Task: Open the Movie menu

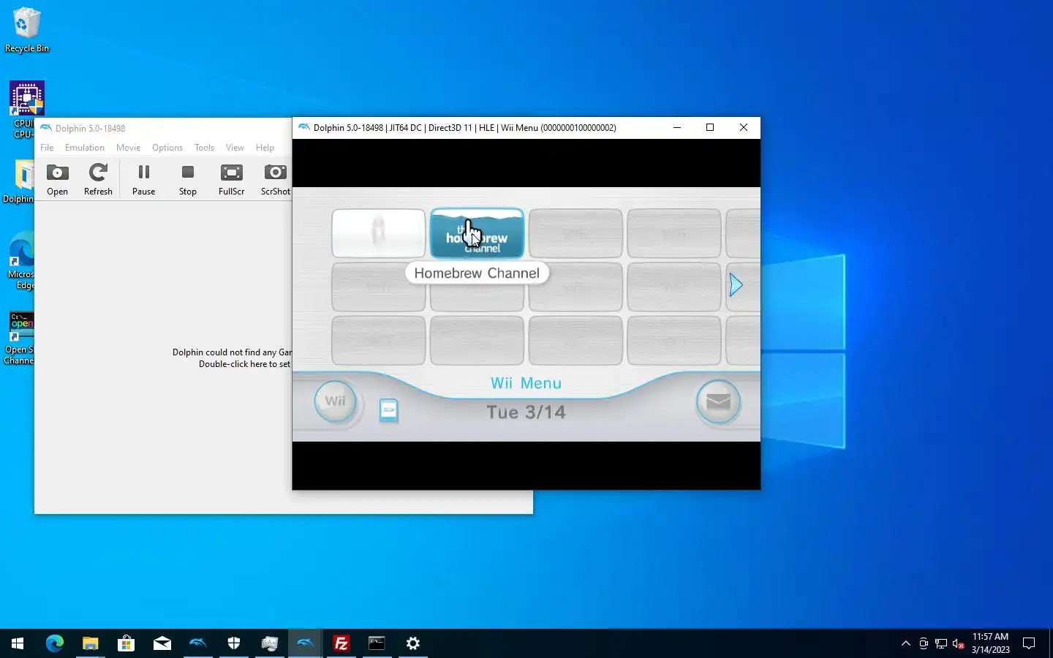Action: (128, 148)
